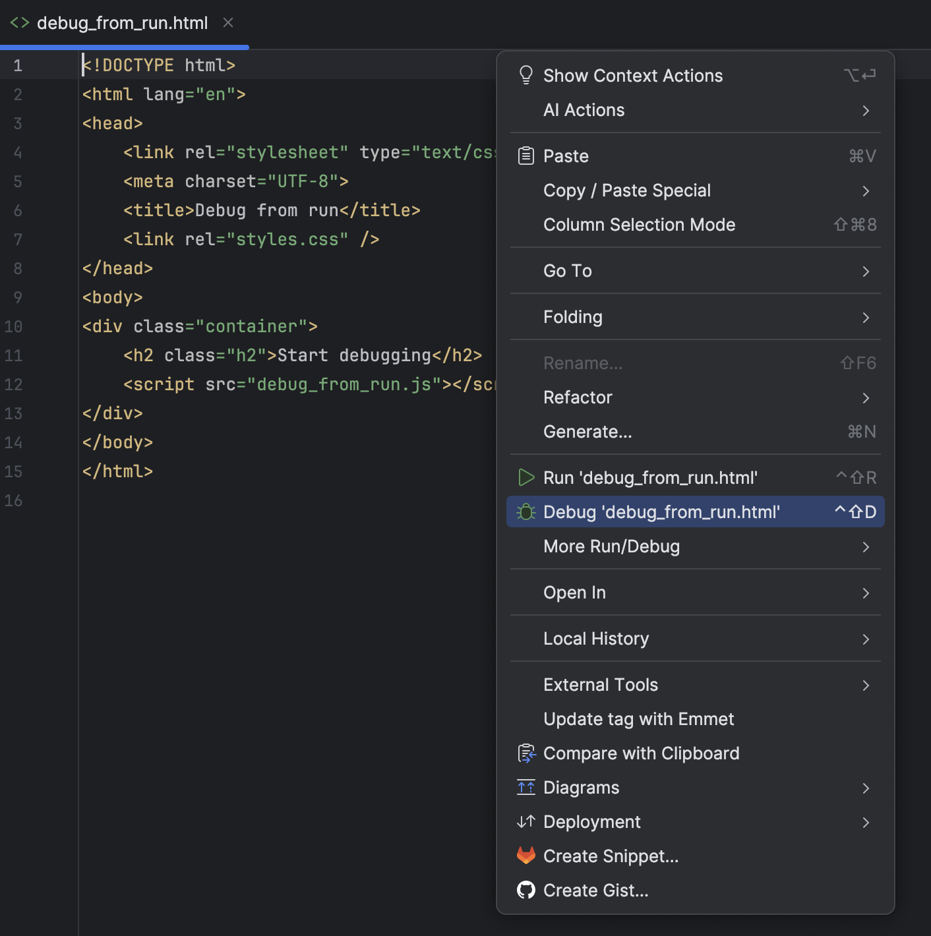Click line number 10 in the gutter

click(13, 326)
